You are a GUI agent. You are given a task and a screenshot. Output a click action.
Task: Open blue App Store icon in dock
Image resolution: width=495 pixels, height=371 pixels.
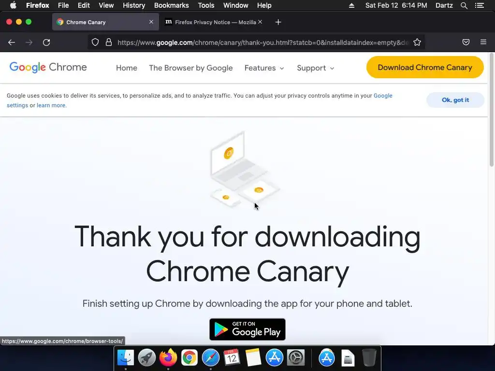pos(275,358)
